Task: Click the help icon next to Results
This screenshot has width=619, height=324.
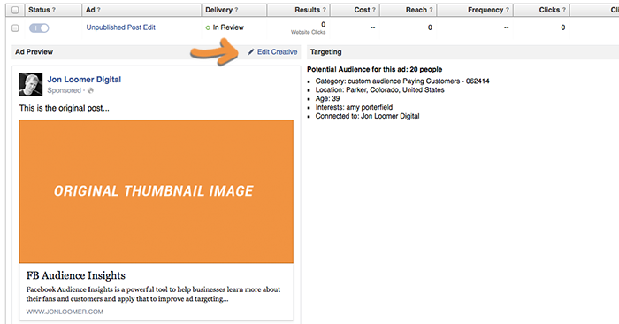Action: tap(325, 10)
